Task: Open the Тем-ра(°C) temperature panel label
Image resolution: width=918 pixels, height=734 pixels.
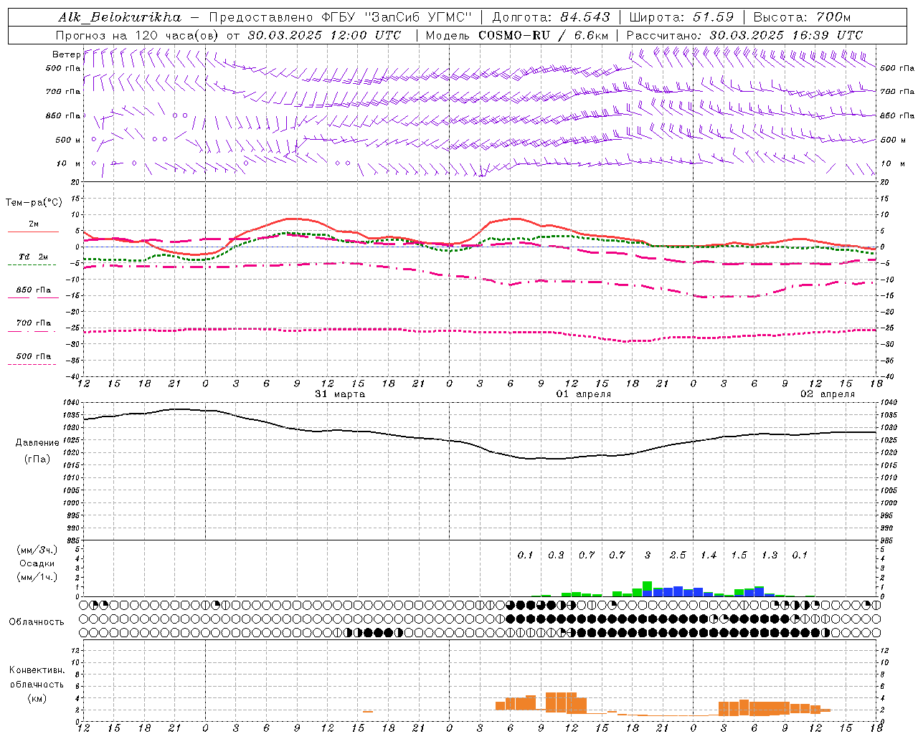Action: click(x=34, y=203)
